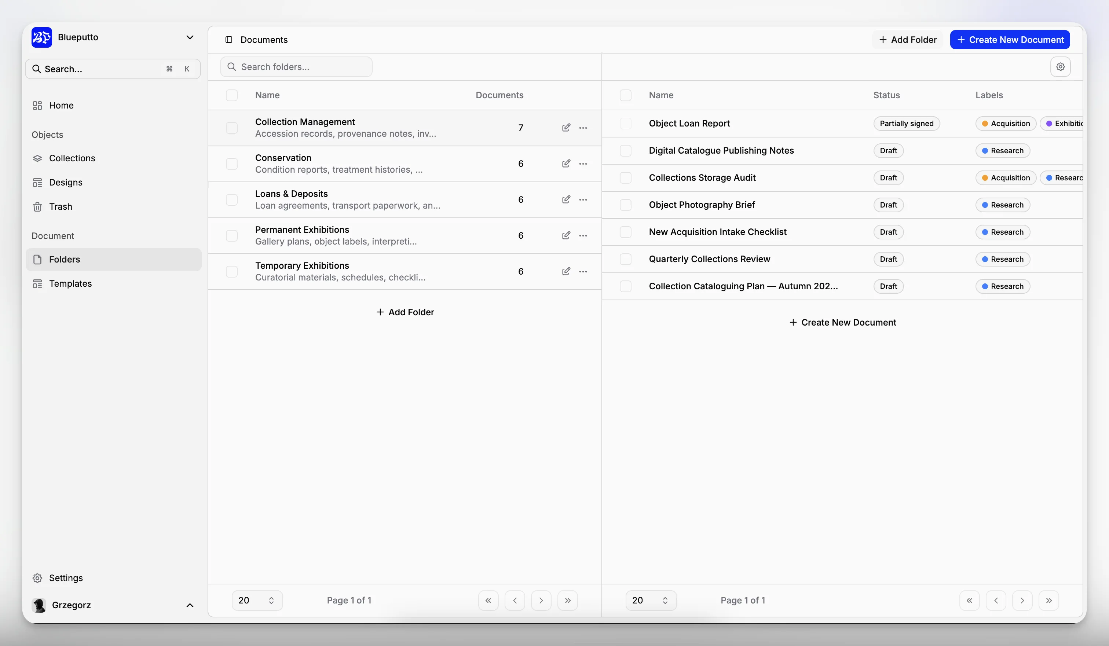Click the blue Create New Document button
Image resolution: width=1109 pixels, height=646 pixels.
click(x=1010, y=40)
